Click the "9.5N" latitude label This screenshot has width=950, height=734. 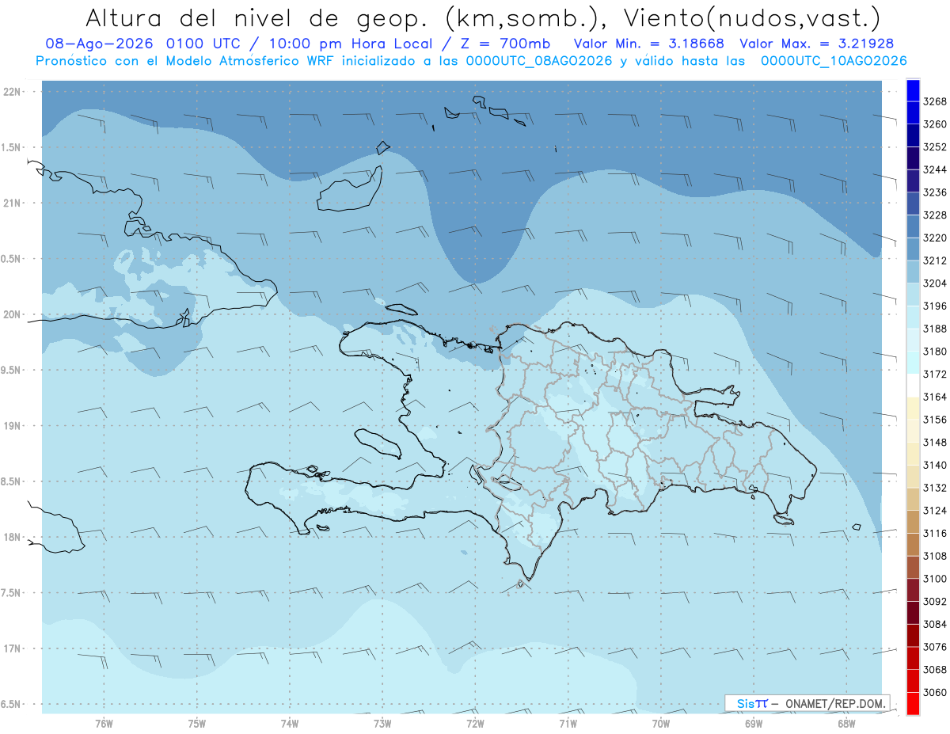[x=12, y=370]
